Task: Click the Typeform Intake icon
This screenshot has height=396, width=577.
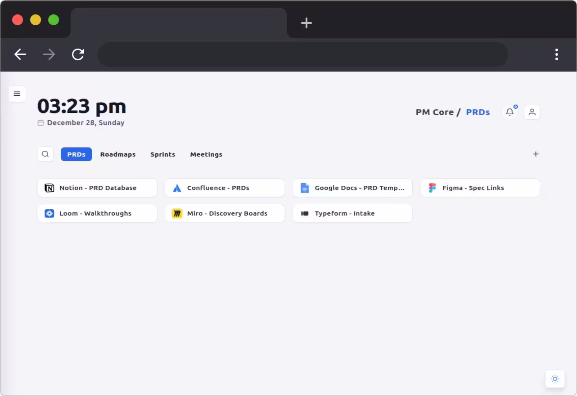Action: coord(305,213)
